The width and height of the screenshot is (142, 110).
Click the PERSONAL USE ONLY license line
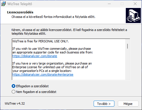click(40, 41)
